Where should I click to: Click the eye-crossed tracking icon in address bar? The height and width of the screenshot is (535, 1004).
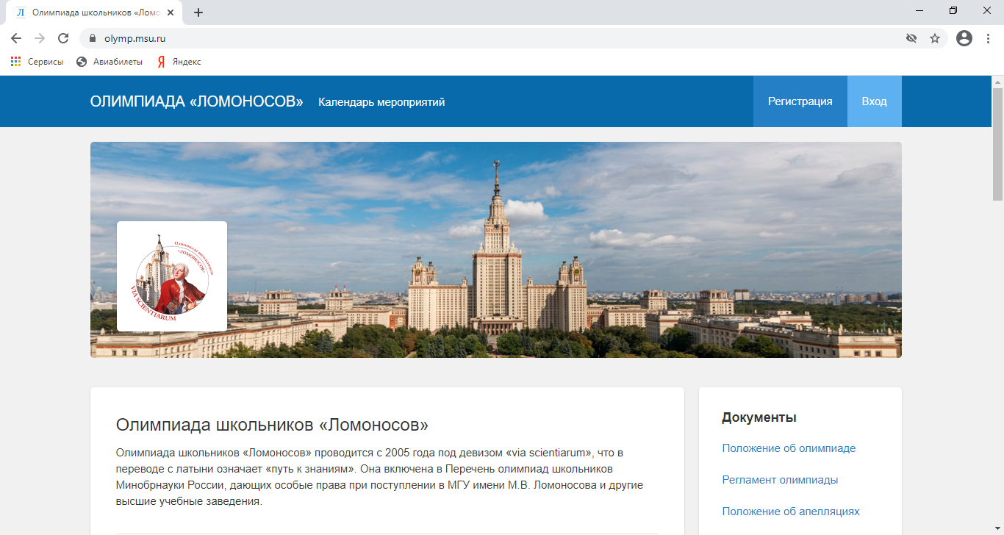pyautogui.click(x=911, y=38)
